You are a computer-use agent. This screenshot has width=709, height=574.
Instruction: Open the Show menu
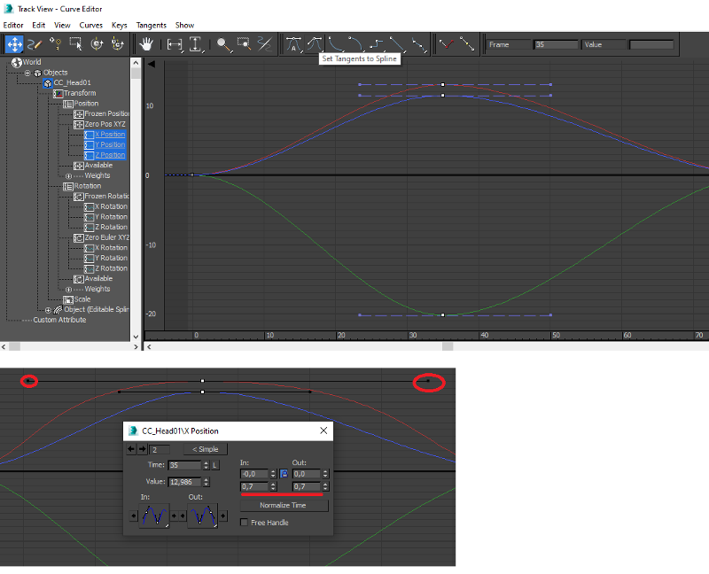(184, 26)
